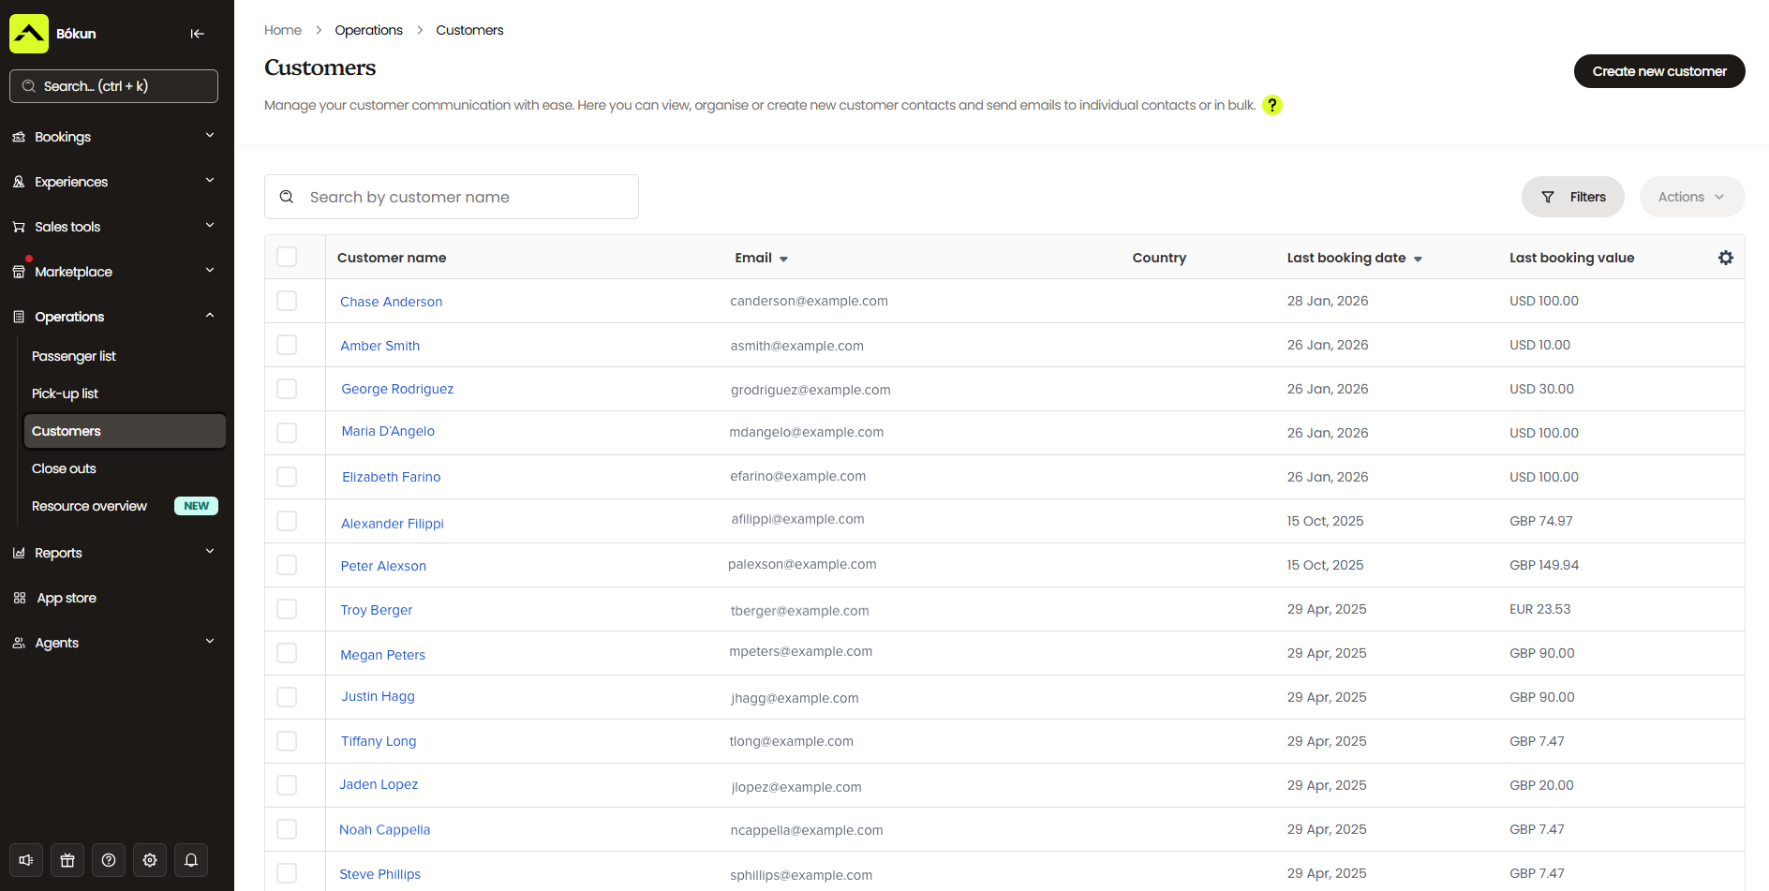Open the Actions dropdown

point(1691,197)
